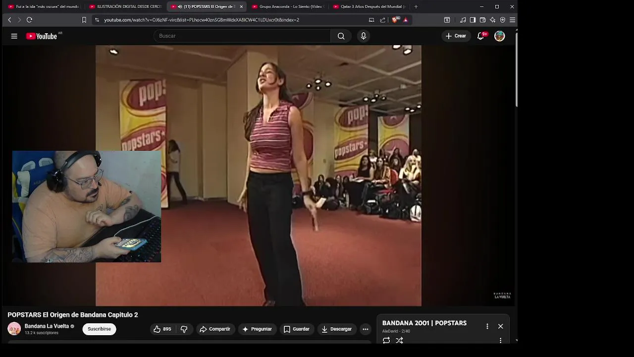Open the Leo AI sparkle icon
The height and width of the screenshot is (357, 634).
(x=492, y=20)
